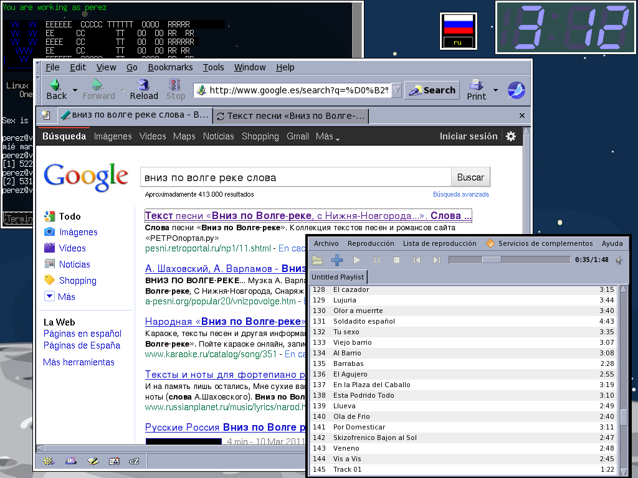Open the Reproducción menu

(371, 243)
